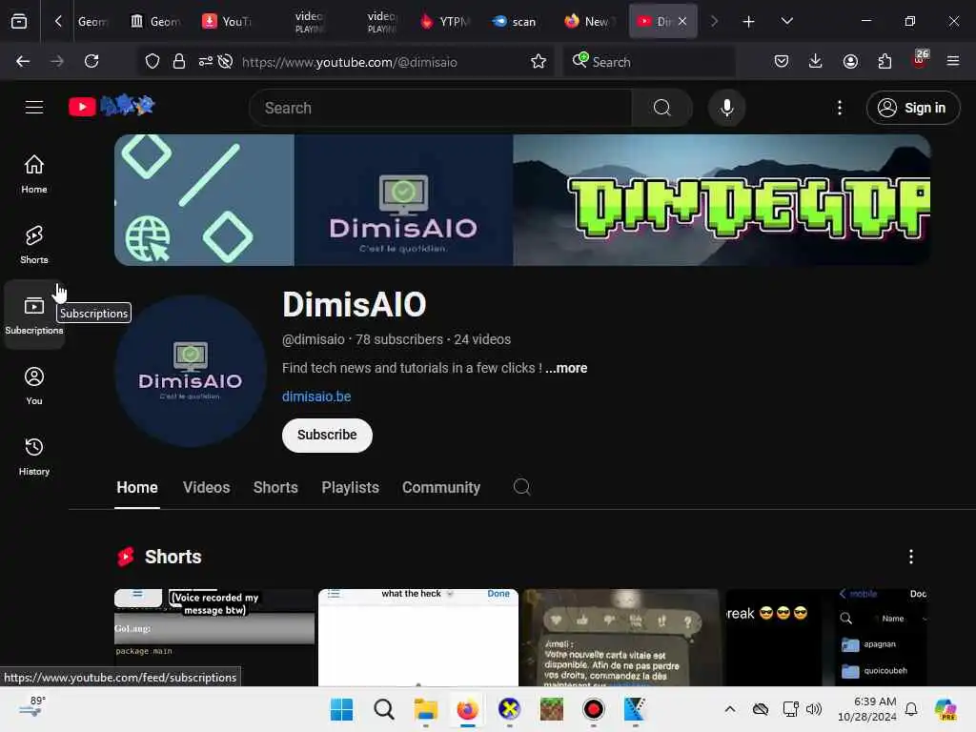Show hidden system tray icons

coord(730,709)
